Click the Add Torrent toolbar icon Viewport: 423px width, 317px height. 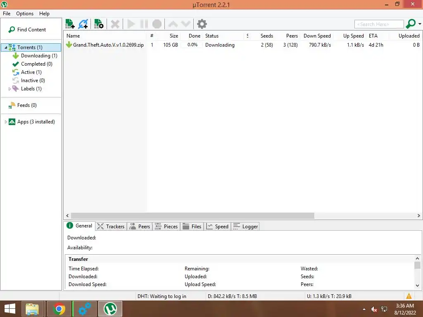[x=70, y=24]
